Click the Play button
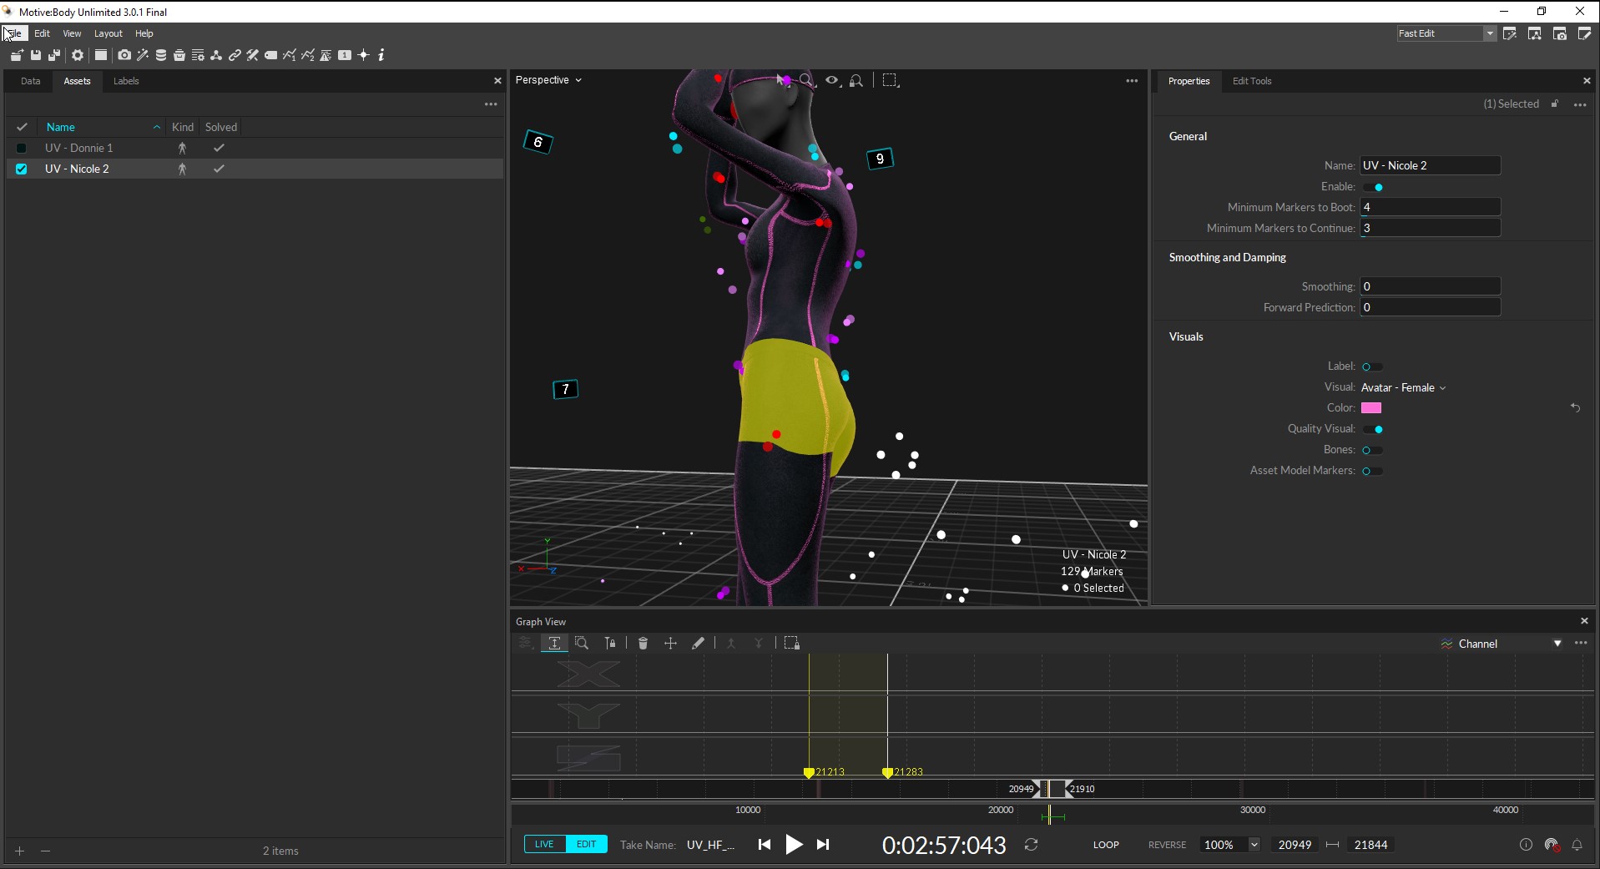The image size is (1600, 869). pos(794,845)
